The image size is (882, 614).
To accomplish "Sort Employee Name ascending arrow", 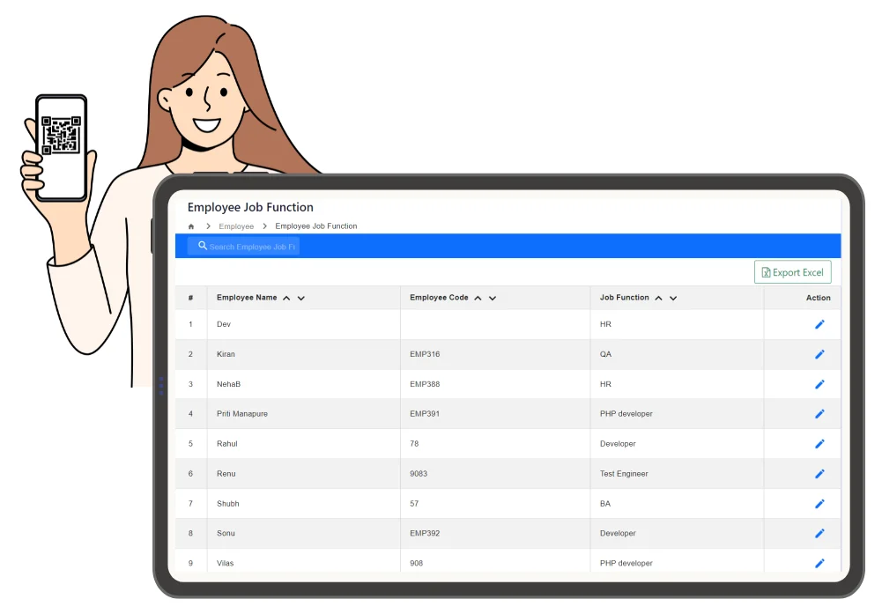I will tap(286, 299).
